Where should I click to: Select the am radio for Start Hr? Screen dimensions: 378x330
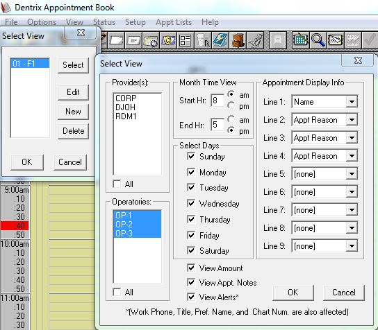pos(231,94)
